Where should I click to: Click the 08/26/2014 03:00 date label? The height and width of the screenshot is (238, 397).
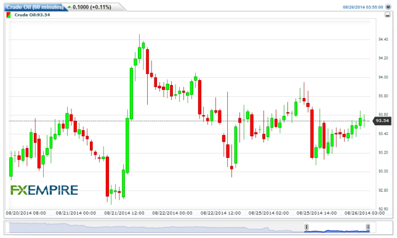[364, 213]
